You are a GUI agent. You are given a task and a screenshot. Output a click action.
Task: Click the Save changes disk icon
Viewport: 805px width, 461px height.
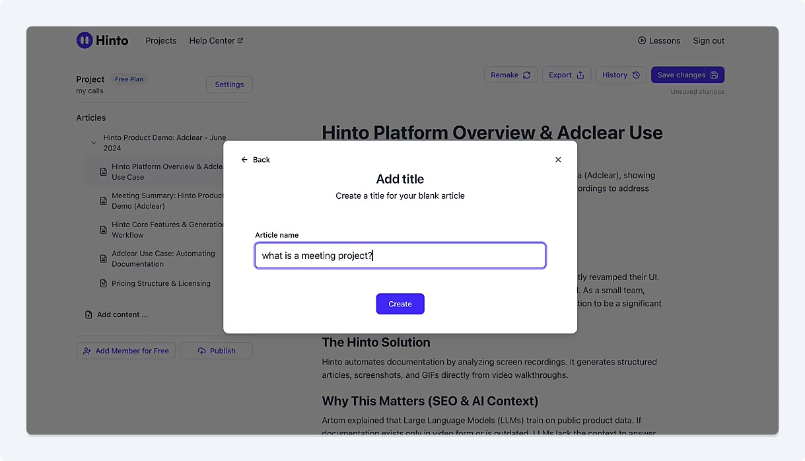714,75
